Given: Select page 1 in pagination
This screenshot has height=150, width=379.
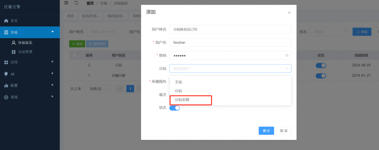Looking at the screenshot, I should pyautogui.click(x=130, y=89).
